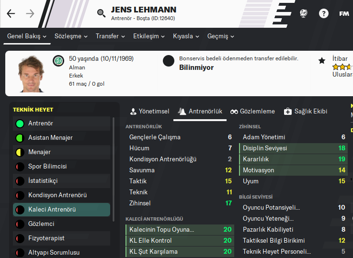Select the Menajer role indicator
Image resolution: width=353 pixels, height=258 pixels.
click(x=20, y=152)
